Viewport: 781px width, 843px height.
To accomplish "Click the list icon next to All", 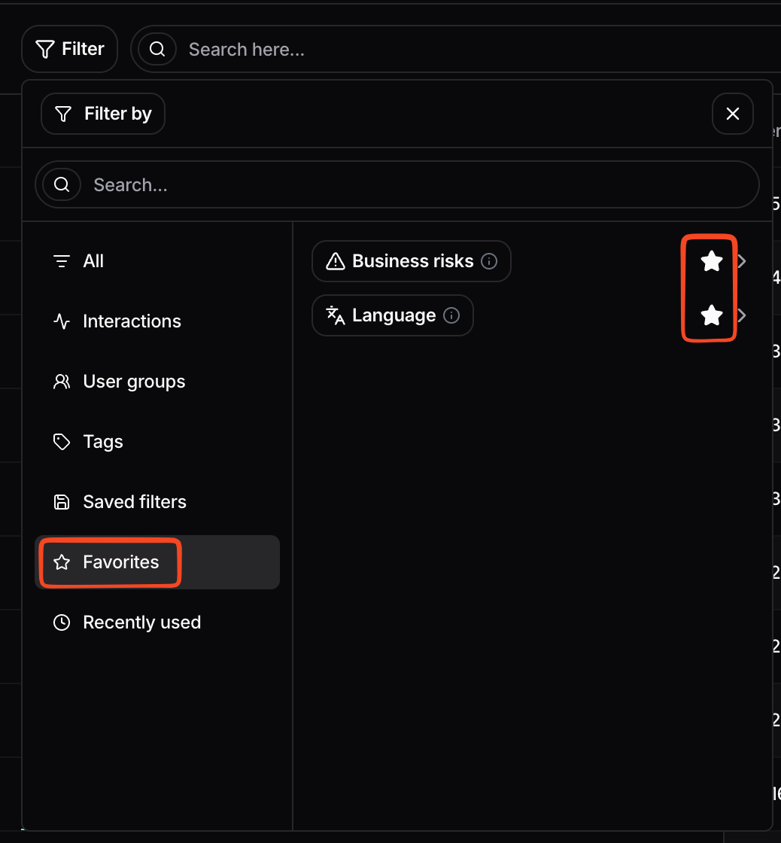I will point(62,261).
